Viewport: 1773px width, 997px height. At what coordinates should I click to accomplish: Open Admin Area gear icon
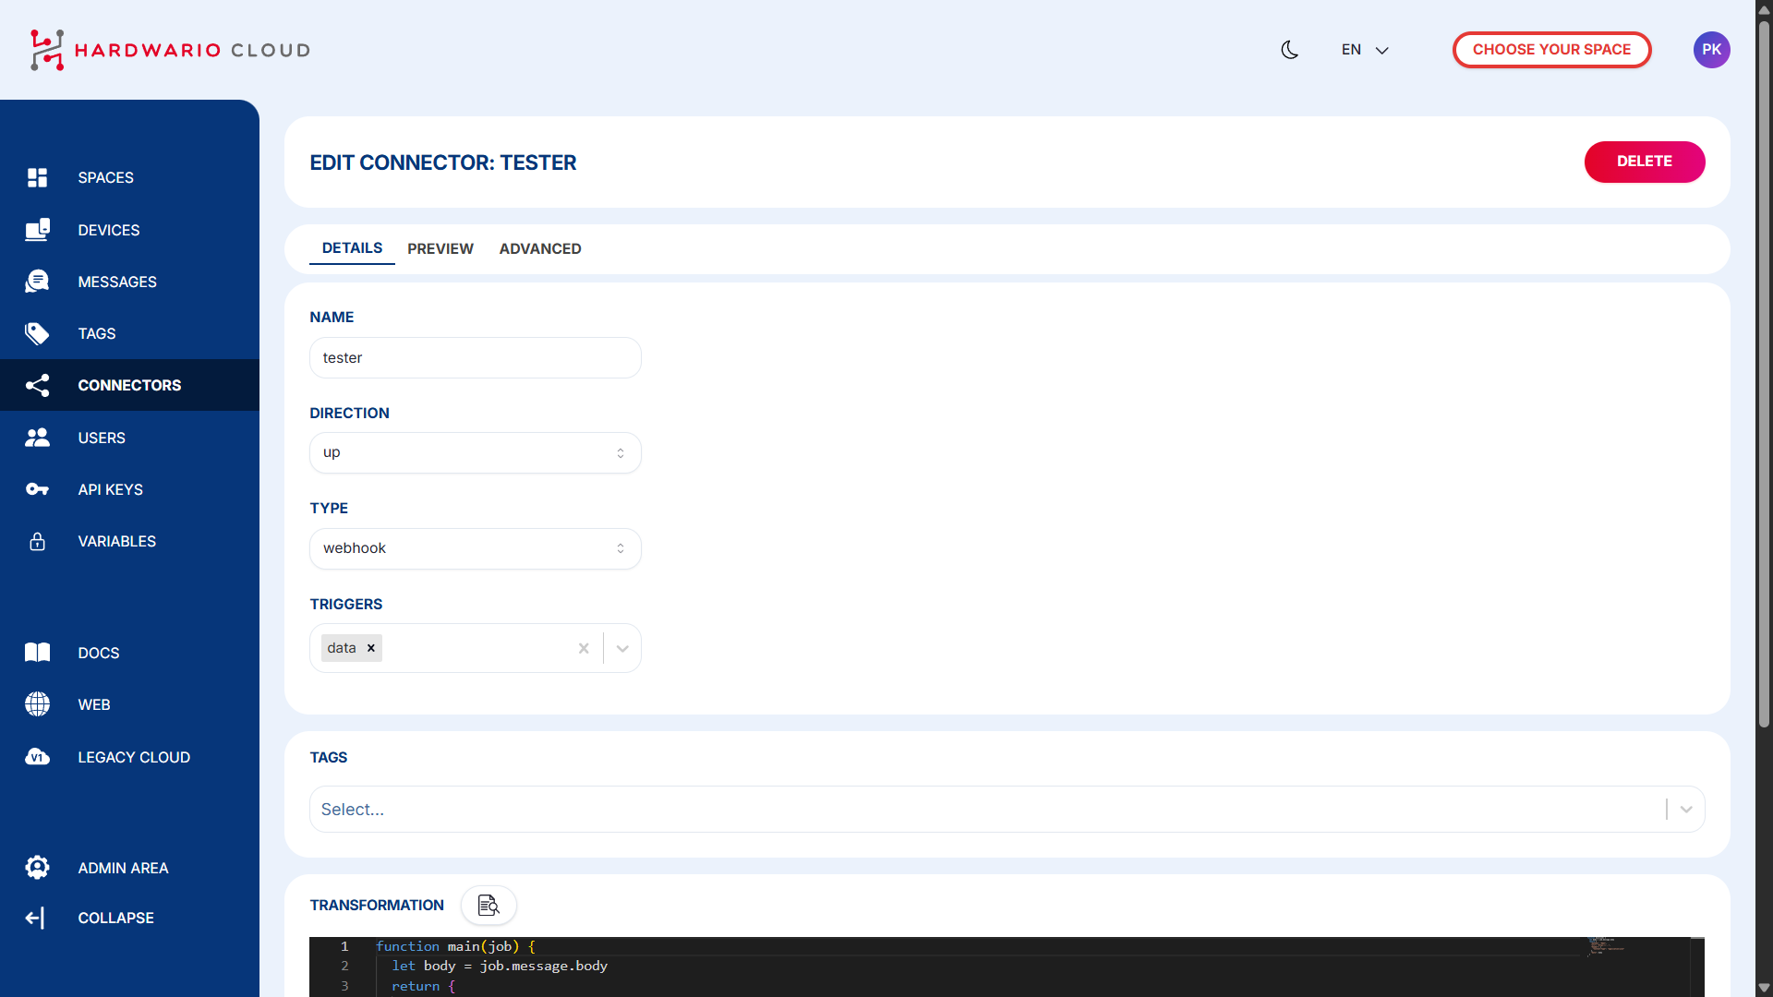[37, 868]
